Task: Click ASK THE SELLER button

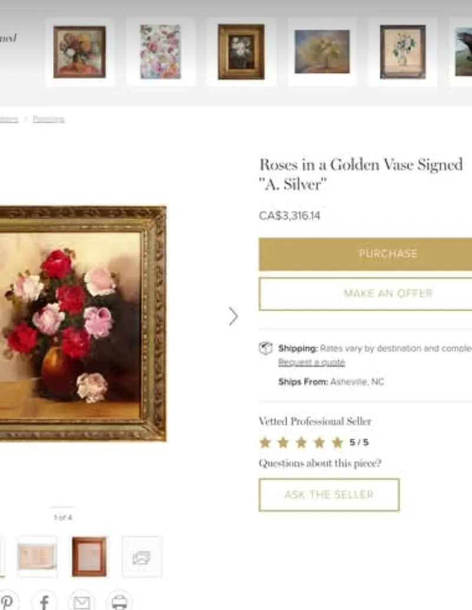Action: [329, 495]
